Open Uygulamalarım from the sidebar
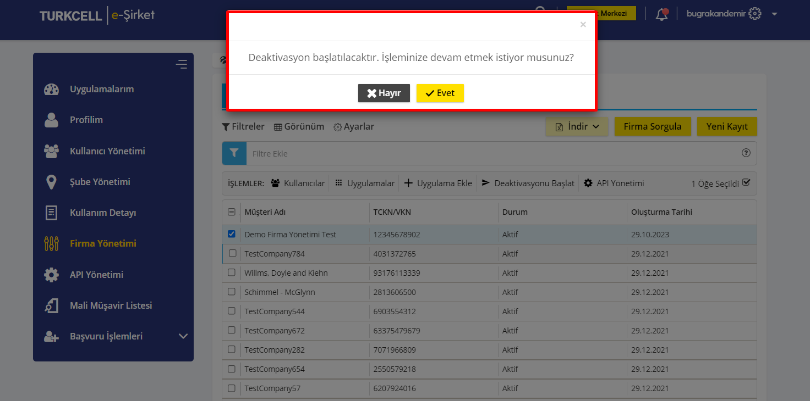The width and height of the screenshot is (810, 401). click(102, 89)
